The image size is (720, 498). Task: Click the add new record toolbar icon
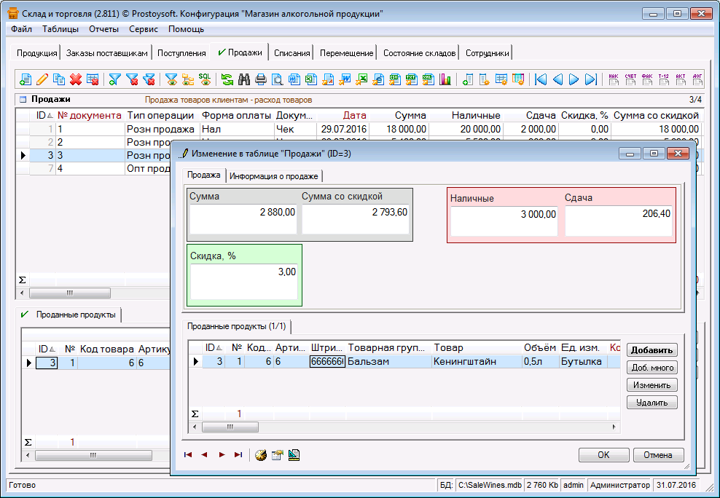pos(26,79)
